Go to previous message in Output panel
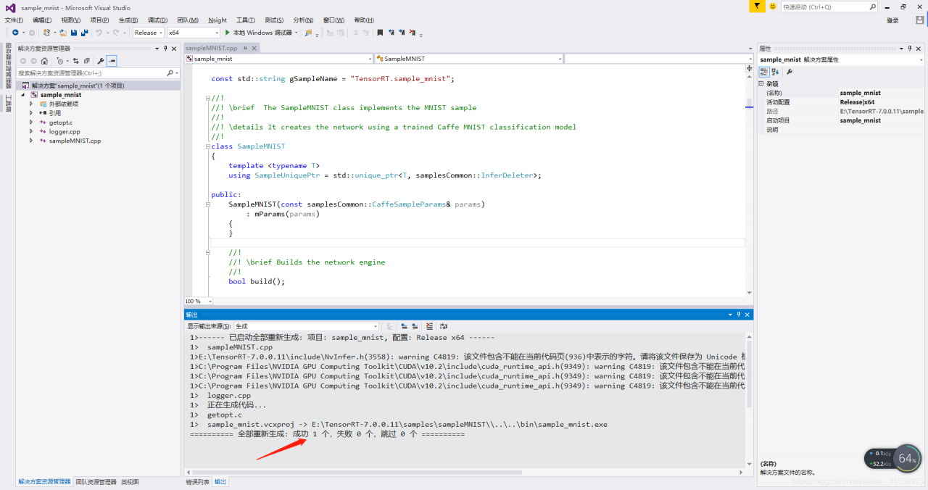The image size is (928, 490). [x=404, y=326]
